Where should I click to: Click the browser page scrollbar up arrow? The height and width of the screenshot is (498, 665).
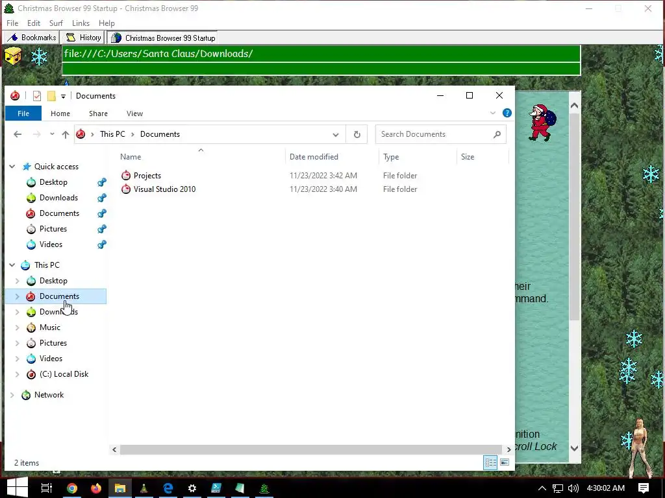pyautogui.click(x=574, y=106)
